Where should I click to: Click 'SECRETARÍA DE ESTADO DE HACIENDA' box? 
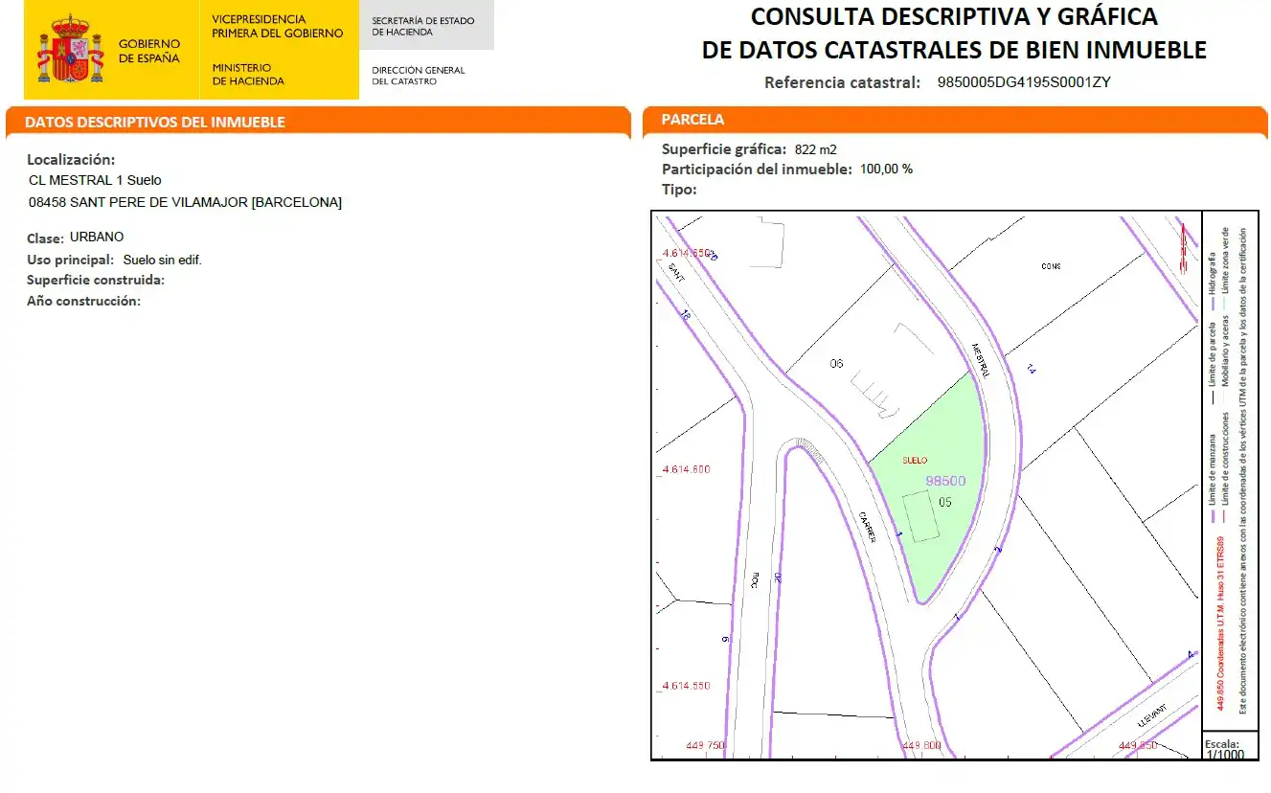(x=426, y=27)
